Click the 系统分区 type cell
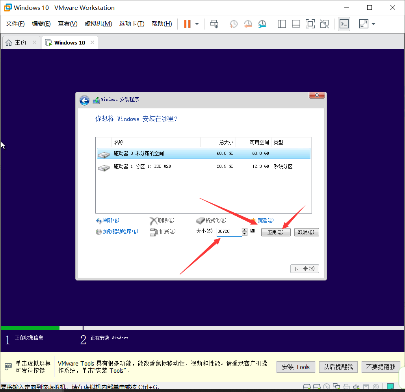405x392 pixels. coord(283,167)
